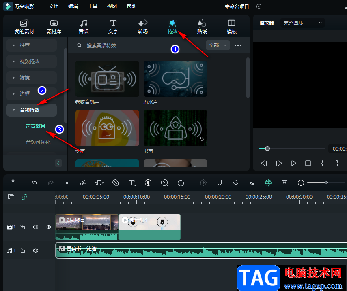Toggle visibility eye on video track 1
Image resolution: width=347 pixels, height=291 pixels.
[x=49, y=227]
